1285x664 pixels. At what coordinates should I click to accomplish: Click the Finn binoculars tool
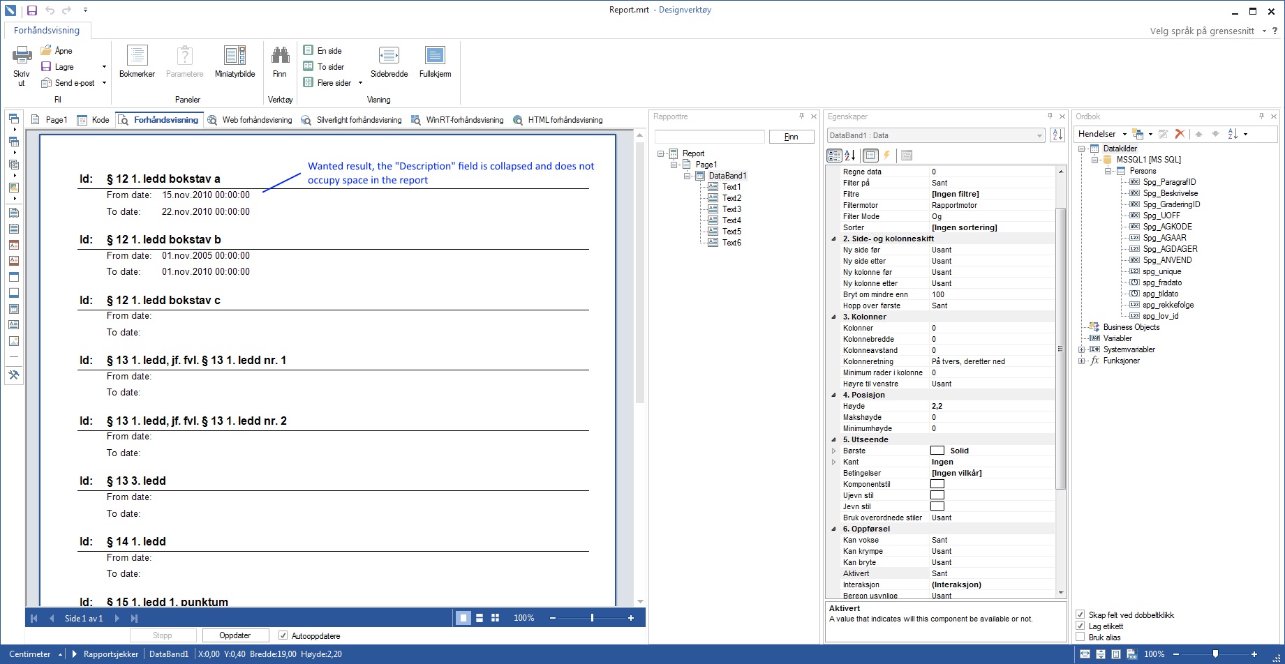pyautogui.click(x=280, y=62)
